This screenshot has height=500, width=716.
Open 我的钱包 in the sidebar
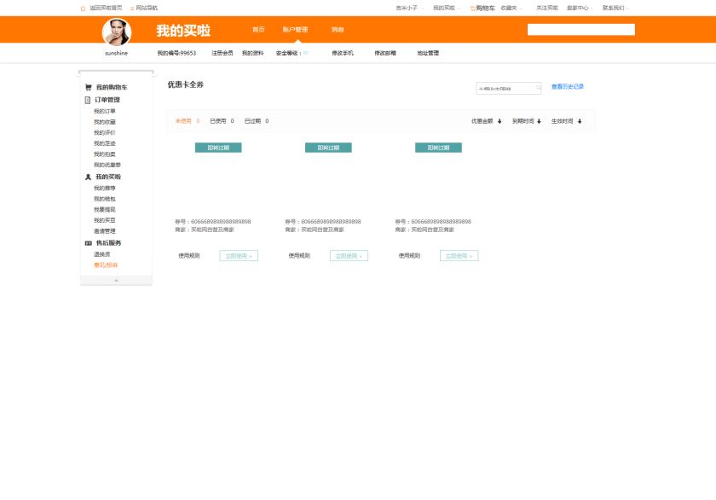point(105,199)
